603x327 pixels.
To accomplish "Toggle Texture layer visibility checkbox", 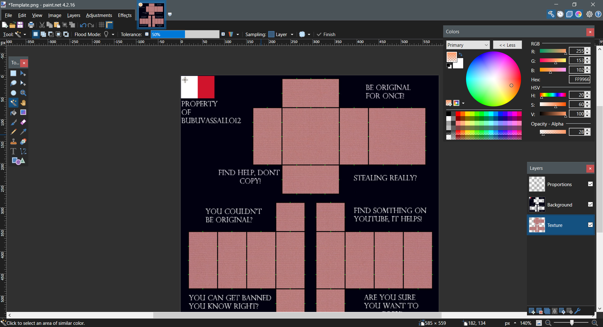I will 590,225.
